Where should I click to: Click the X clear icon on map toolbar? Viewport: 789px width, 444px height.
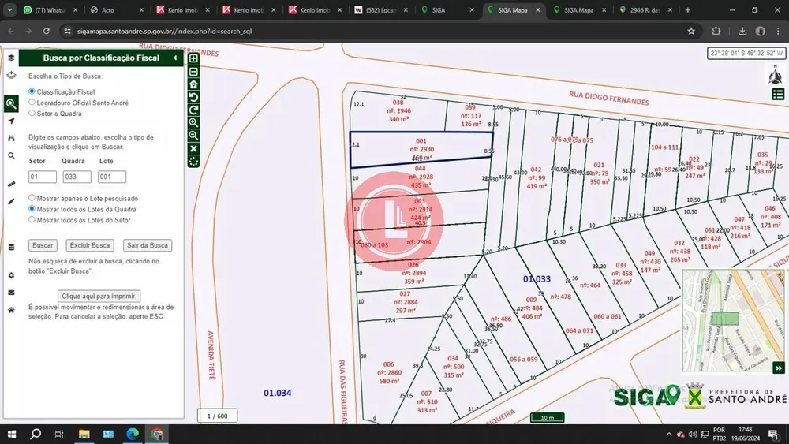[x=193, y=149]
